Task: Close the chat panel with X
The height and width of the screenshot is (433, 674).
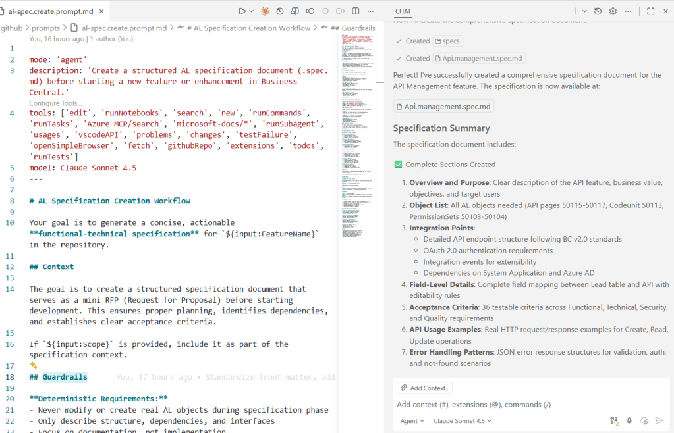Action: (666, 11)
